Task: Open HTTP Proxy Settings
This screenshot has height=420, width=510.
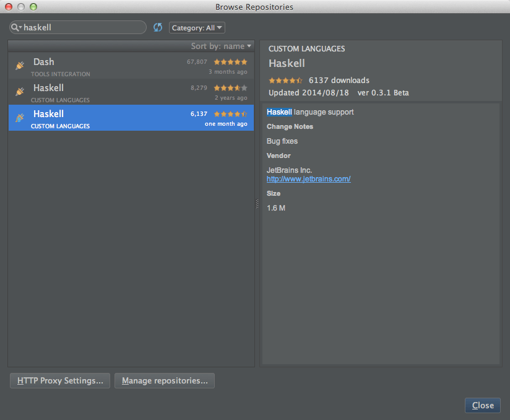Action: (x=60, y=380)
